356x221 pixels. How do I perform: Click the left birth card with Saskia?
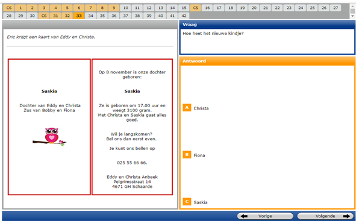(x=49, y=127)
